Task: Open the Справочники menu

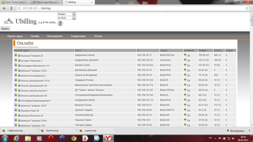Action: (78, 36)
